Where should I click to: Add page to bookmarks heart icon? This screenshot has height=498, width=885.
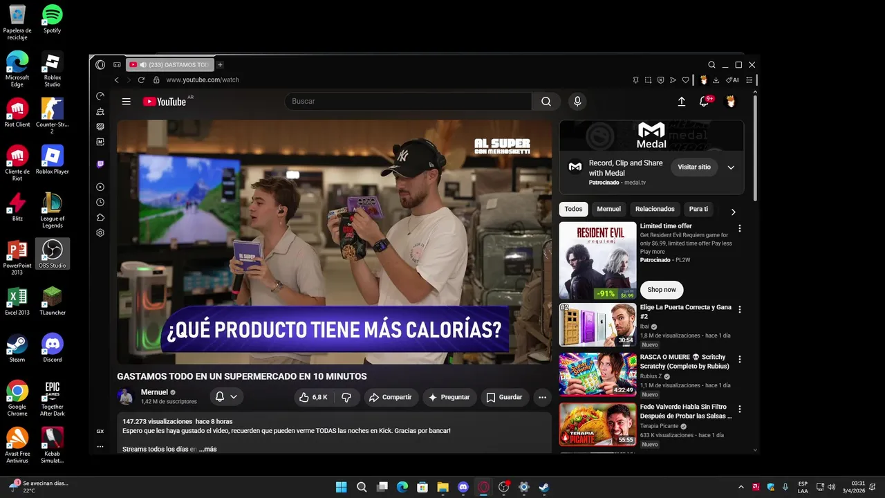click(686, 80)
